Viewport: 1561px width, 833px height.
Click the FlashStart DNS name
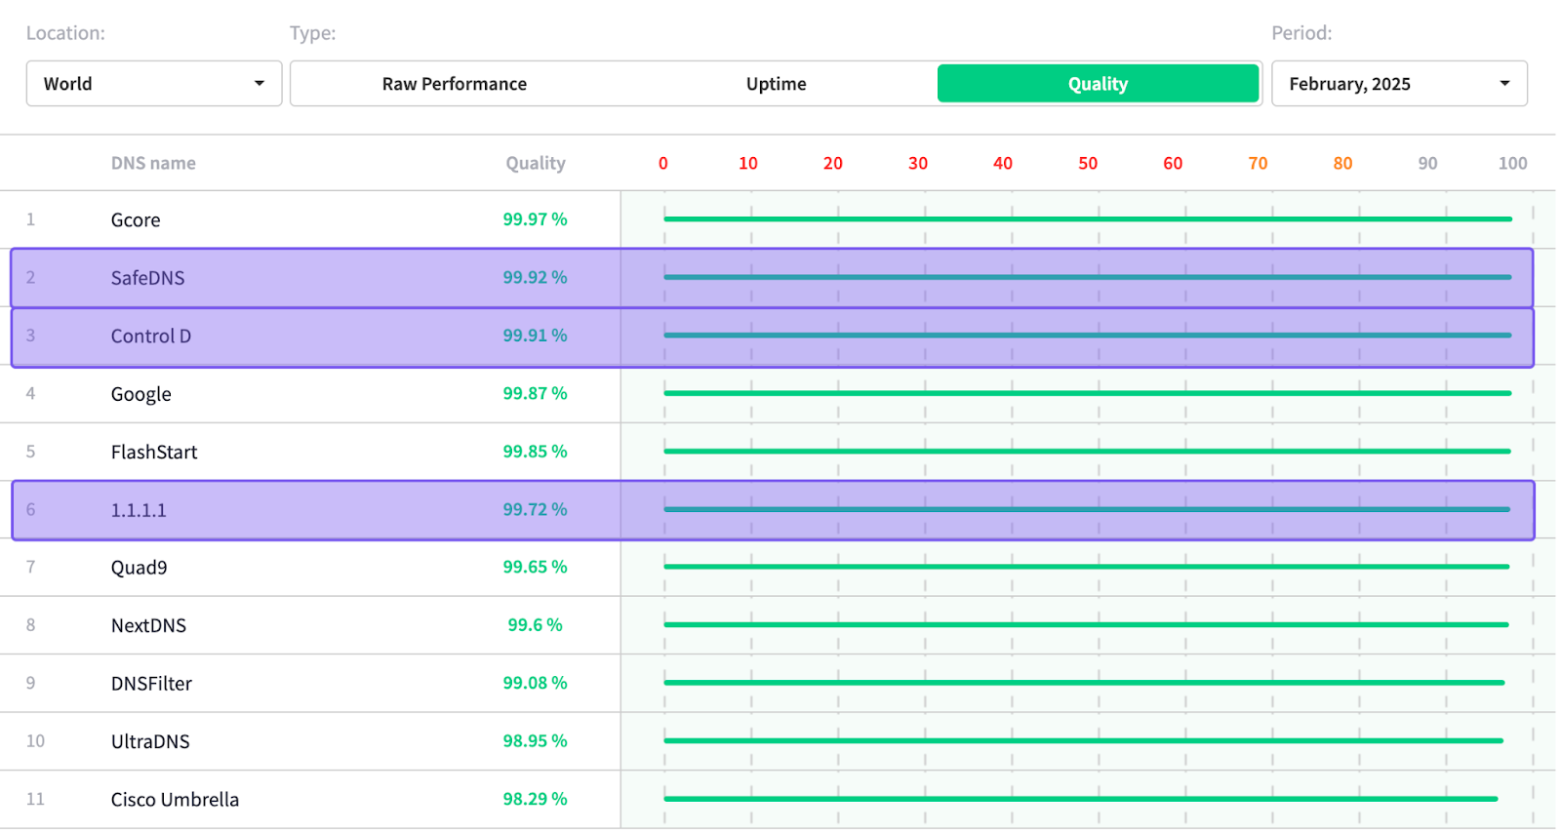tap(154, 452)
